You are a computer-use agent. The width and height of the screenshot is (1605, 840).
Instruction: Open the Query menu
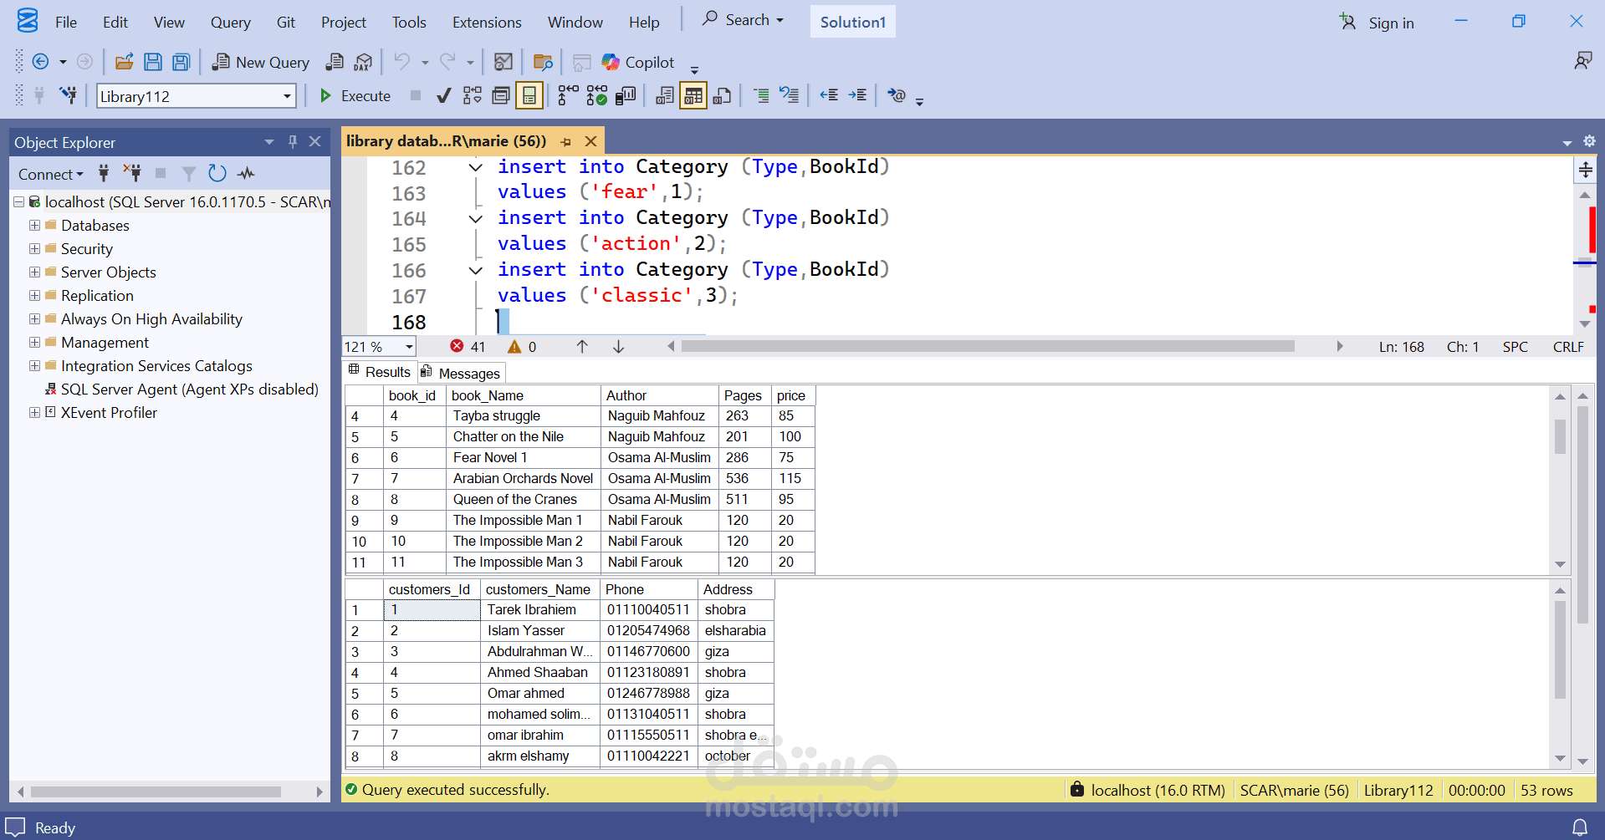coord(230,22)
